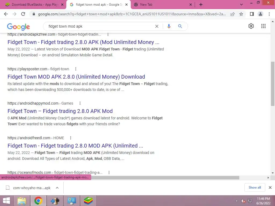Switch to New Tab tab
This screenshot has width=275, height=206.
[162, 5]
